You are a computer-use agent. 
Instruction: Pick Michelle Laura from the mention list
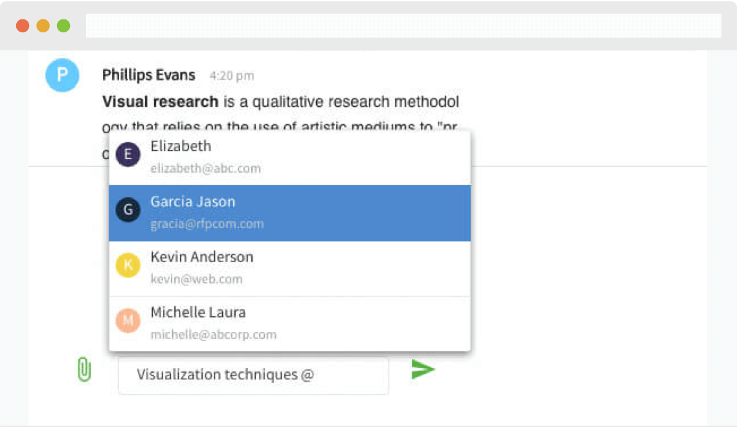point(289,323)
